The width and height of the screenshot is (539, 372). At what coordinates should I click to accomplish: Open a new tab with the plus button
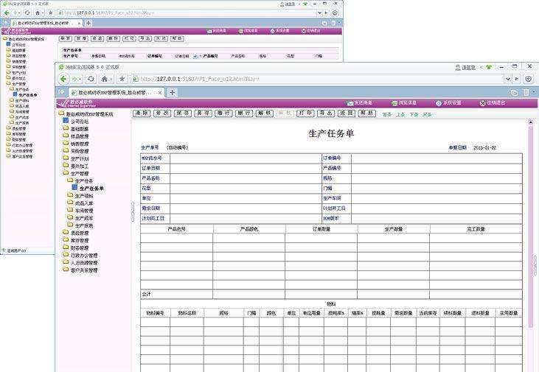pos(172,93)
